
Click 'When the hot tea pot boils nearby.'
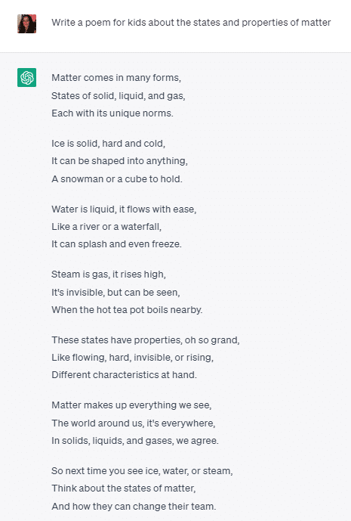127,310
